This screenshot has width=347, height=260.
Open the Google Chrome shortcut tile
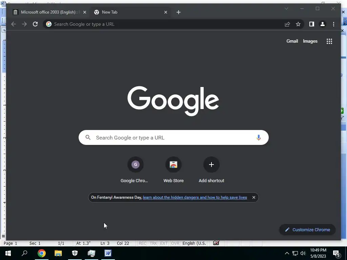(x=135, y=170)
